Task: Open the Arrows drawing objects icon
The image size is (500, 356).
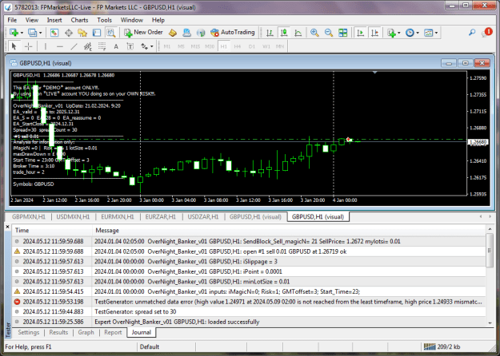Action: click(145, 46)
